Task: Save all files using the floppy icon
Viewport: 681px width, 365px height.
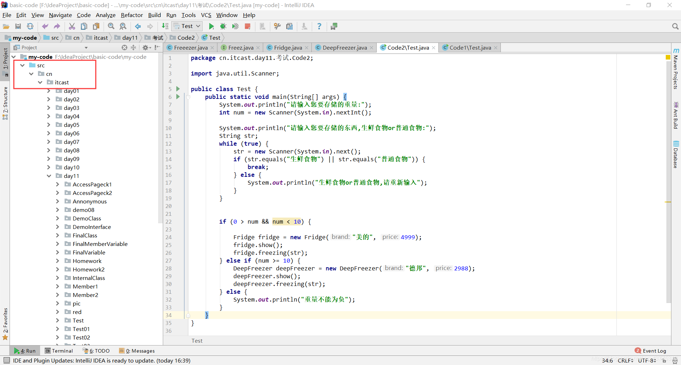Action: pyautogui.click(x=18, y=26)
